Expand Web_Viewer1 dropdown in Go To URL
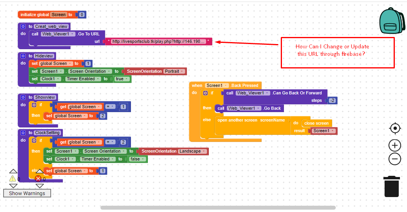The image size is (407, 212). pyautogui.click(x=58, y=34)
